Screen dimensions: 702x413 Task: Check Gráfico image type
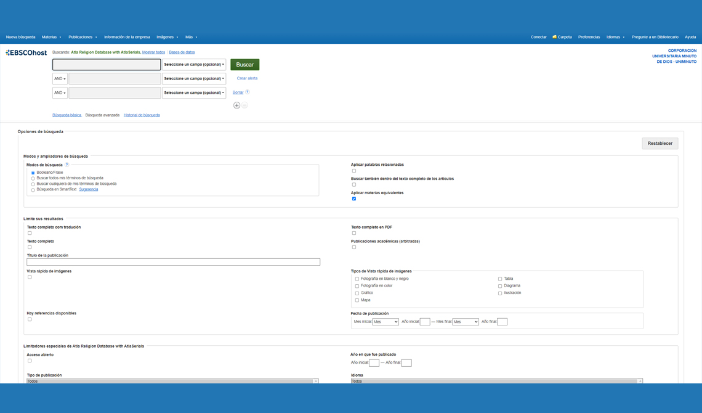[357, 293]
